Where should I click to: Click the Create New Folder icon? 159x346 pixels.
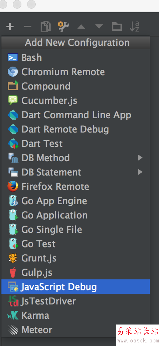(117, 27)
